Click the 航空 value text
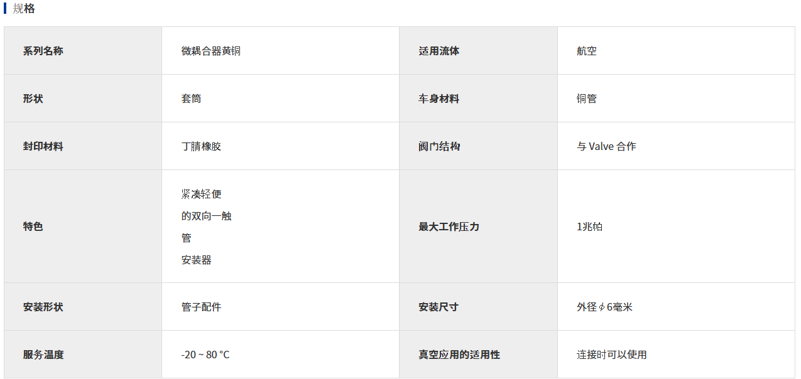The image size is (801, 379). tap(587, 51)
